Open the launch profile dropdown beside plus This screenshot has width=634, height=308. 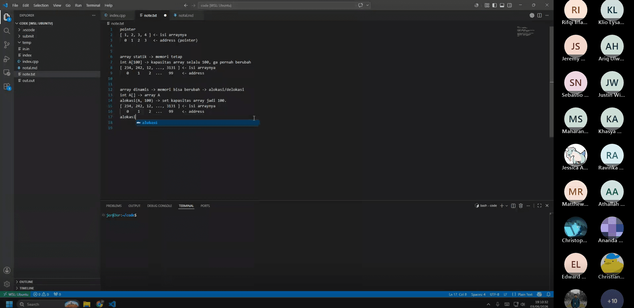(506, 206)
